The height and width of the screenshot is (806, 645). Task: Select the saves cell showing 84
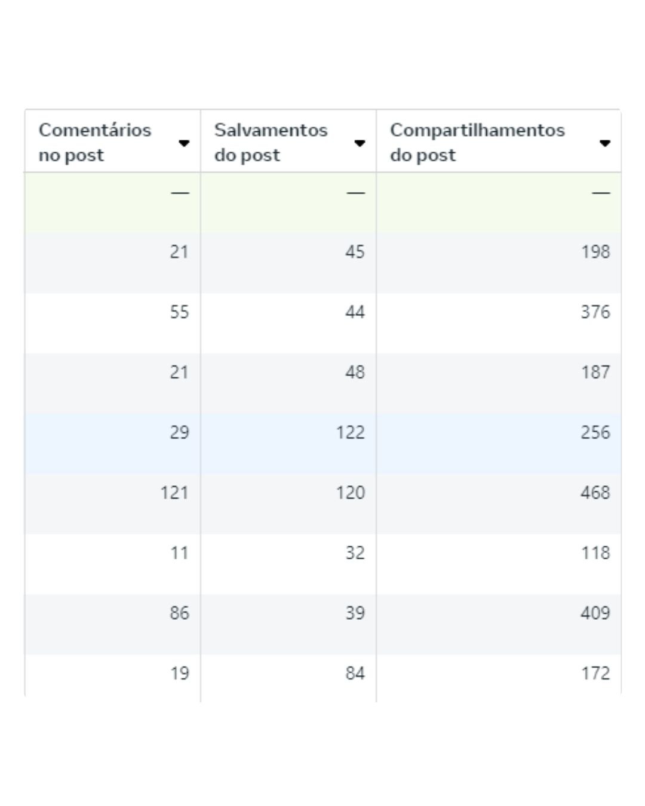(x=355, y=673)
